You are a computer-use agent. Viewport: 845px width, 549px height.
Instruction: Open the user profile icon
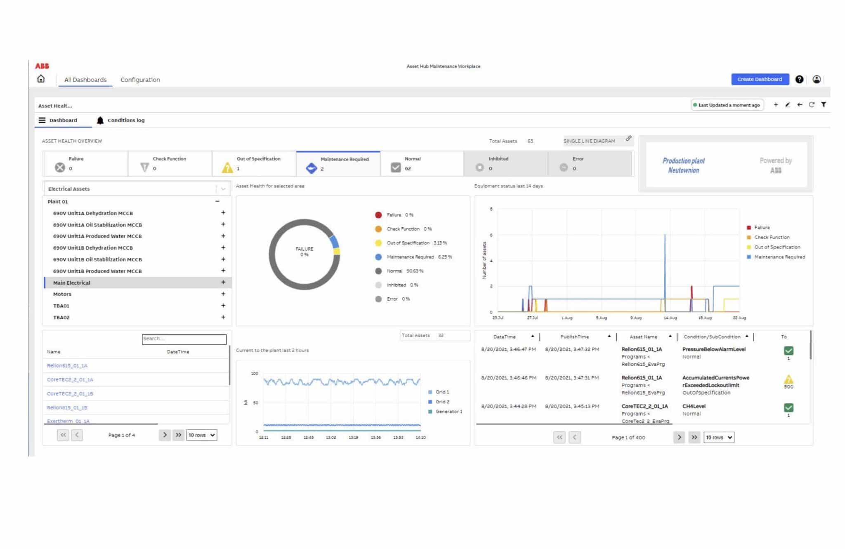tap(817, 79)
